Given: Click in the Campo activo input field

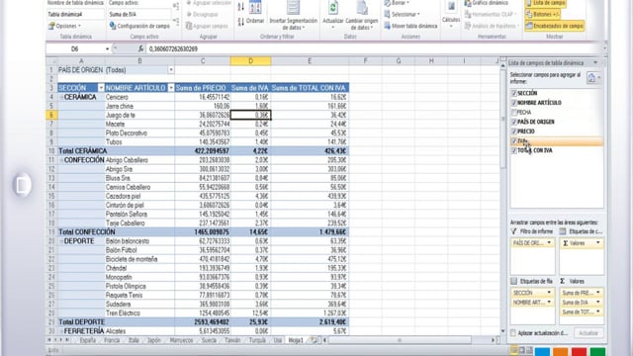Looking at the screenshot, I should click(x=139, y=14).
